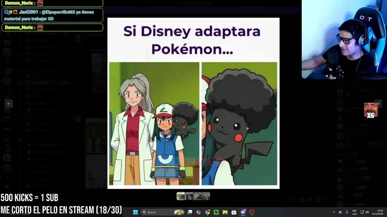The image size is (387, 217).
Task: Click the Jasl2001 chat message overlay
Action: 52,15
